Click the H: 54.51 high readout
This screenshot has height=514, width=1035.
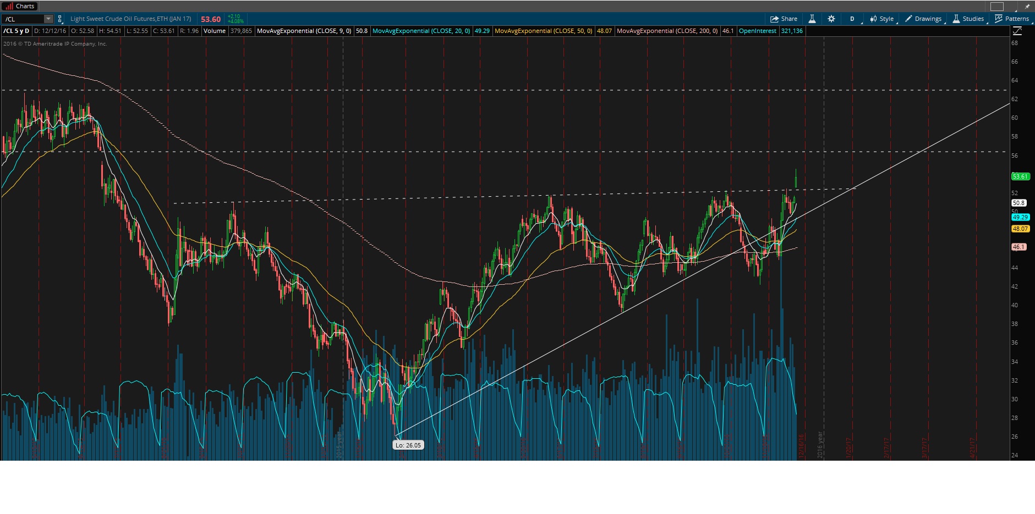(x=110, y=31)
